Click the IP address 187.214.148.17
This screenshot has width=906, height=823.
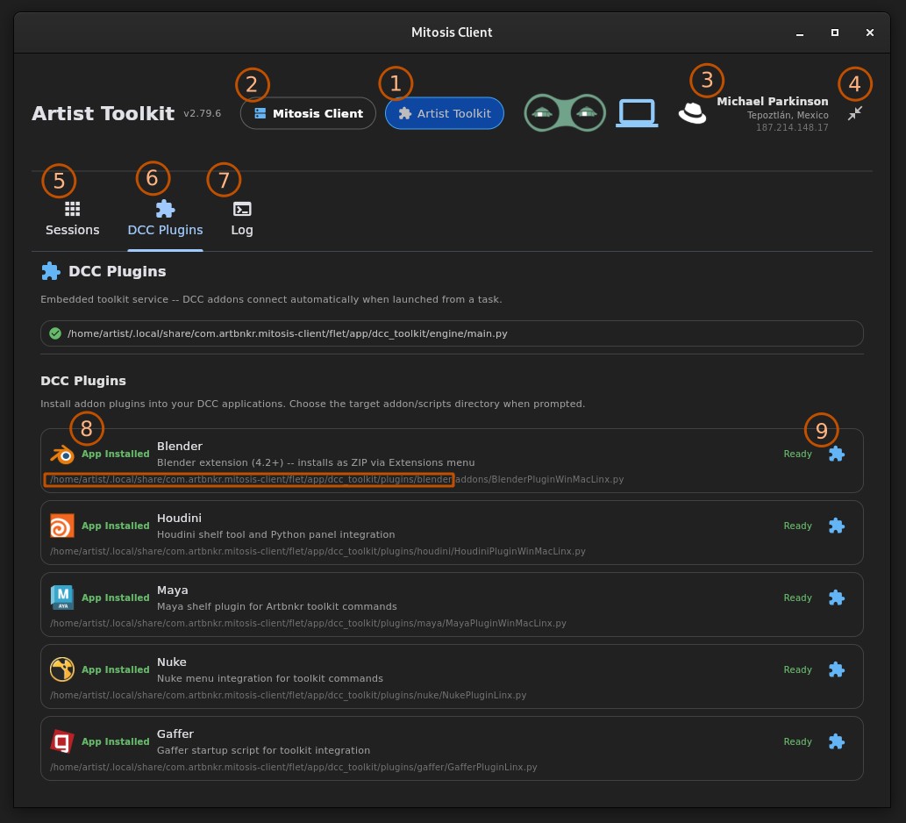(x=792, y=127)
